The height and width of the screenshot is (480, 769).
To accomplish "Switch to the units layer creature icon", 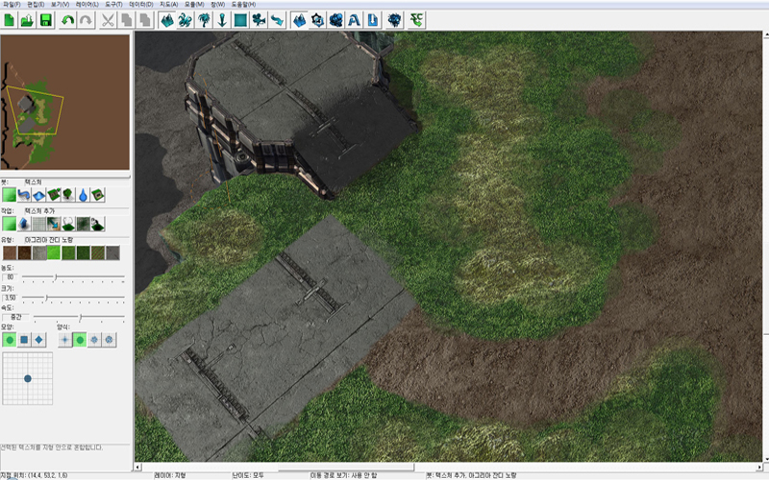I will coord(186,20).
